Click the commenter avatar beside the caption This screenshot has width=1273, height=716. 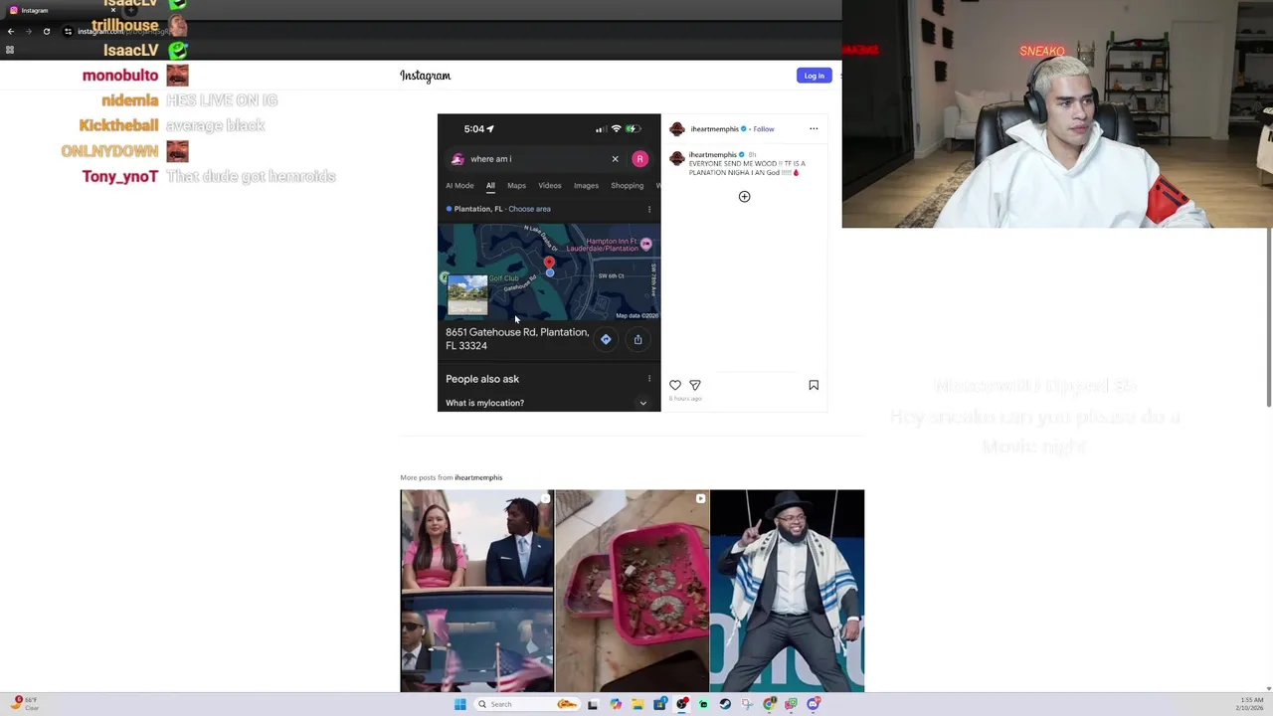tap(677, 159)
